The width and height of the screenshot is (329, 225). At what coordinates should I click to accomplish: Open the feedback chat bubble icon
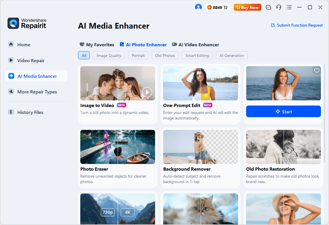point(268,7)
